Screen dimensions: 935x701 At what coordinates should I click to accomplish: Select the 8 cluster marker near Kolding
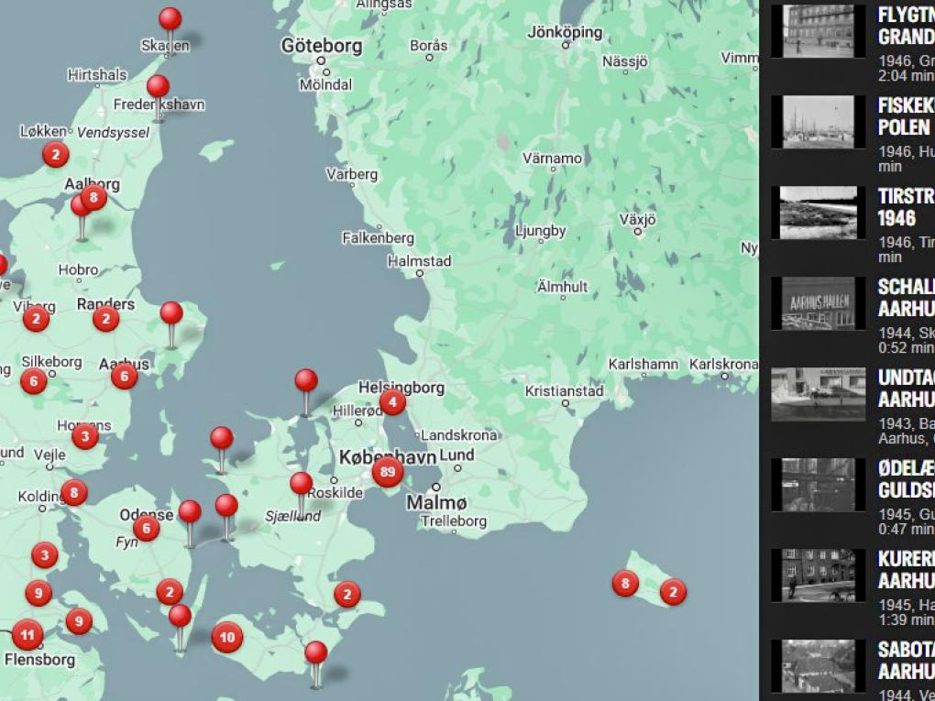click(74, 492)
